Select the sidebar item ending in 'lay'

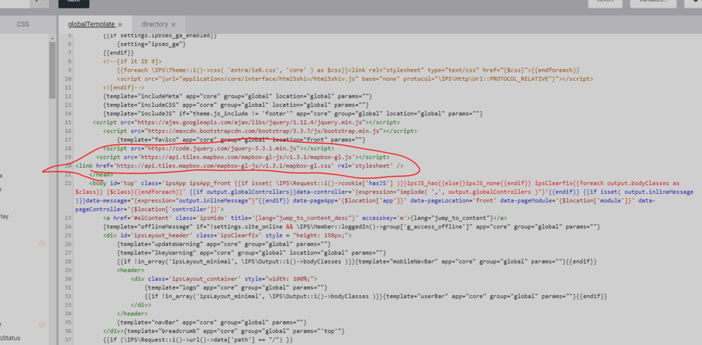[x=4, y=217]
